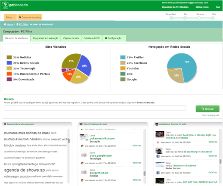Click Sair to log out
223x186 pixels.
[218, 7]
